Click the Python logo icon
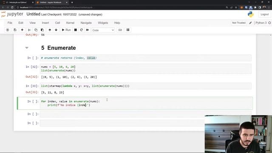Screen dimensions: 272x153 251,14
